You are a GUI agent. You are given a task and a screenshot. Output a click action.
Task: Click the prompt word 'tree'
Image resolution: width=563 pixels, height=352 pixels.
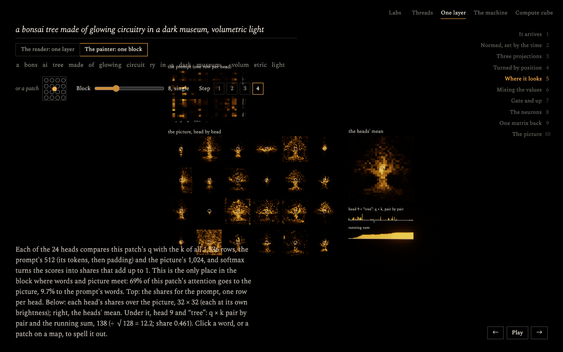pyautogui.click(x=58, y=65)
